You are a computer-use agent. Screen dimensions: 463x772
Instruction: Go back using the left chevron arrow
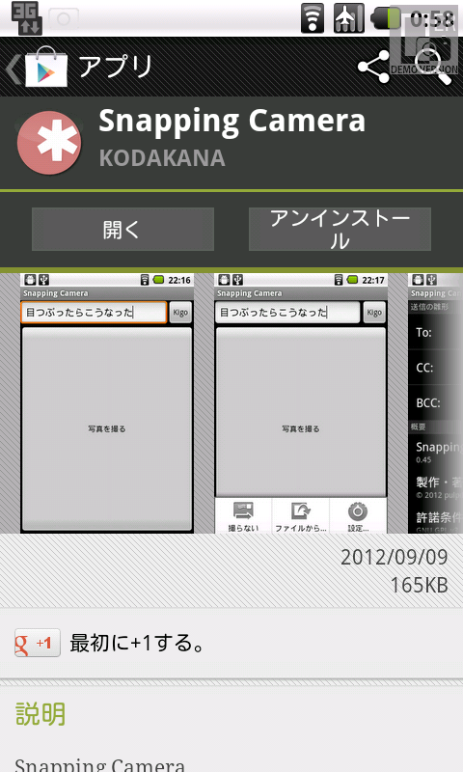coord(14,68)
